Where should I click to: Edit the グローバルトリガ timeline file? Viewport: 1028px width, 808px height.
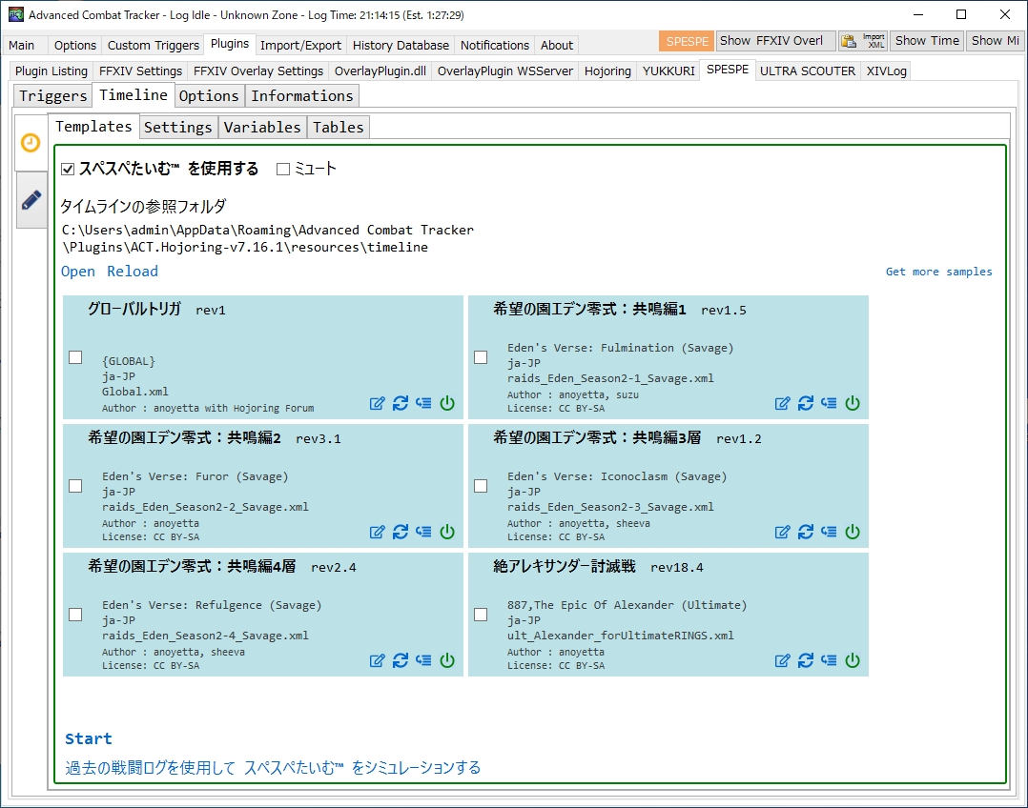(377, 403)
